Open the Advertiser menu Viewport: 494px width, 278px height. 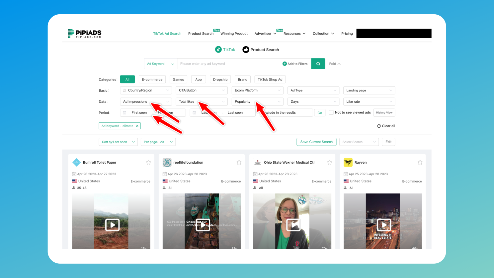[x=265, y=34]
